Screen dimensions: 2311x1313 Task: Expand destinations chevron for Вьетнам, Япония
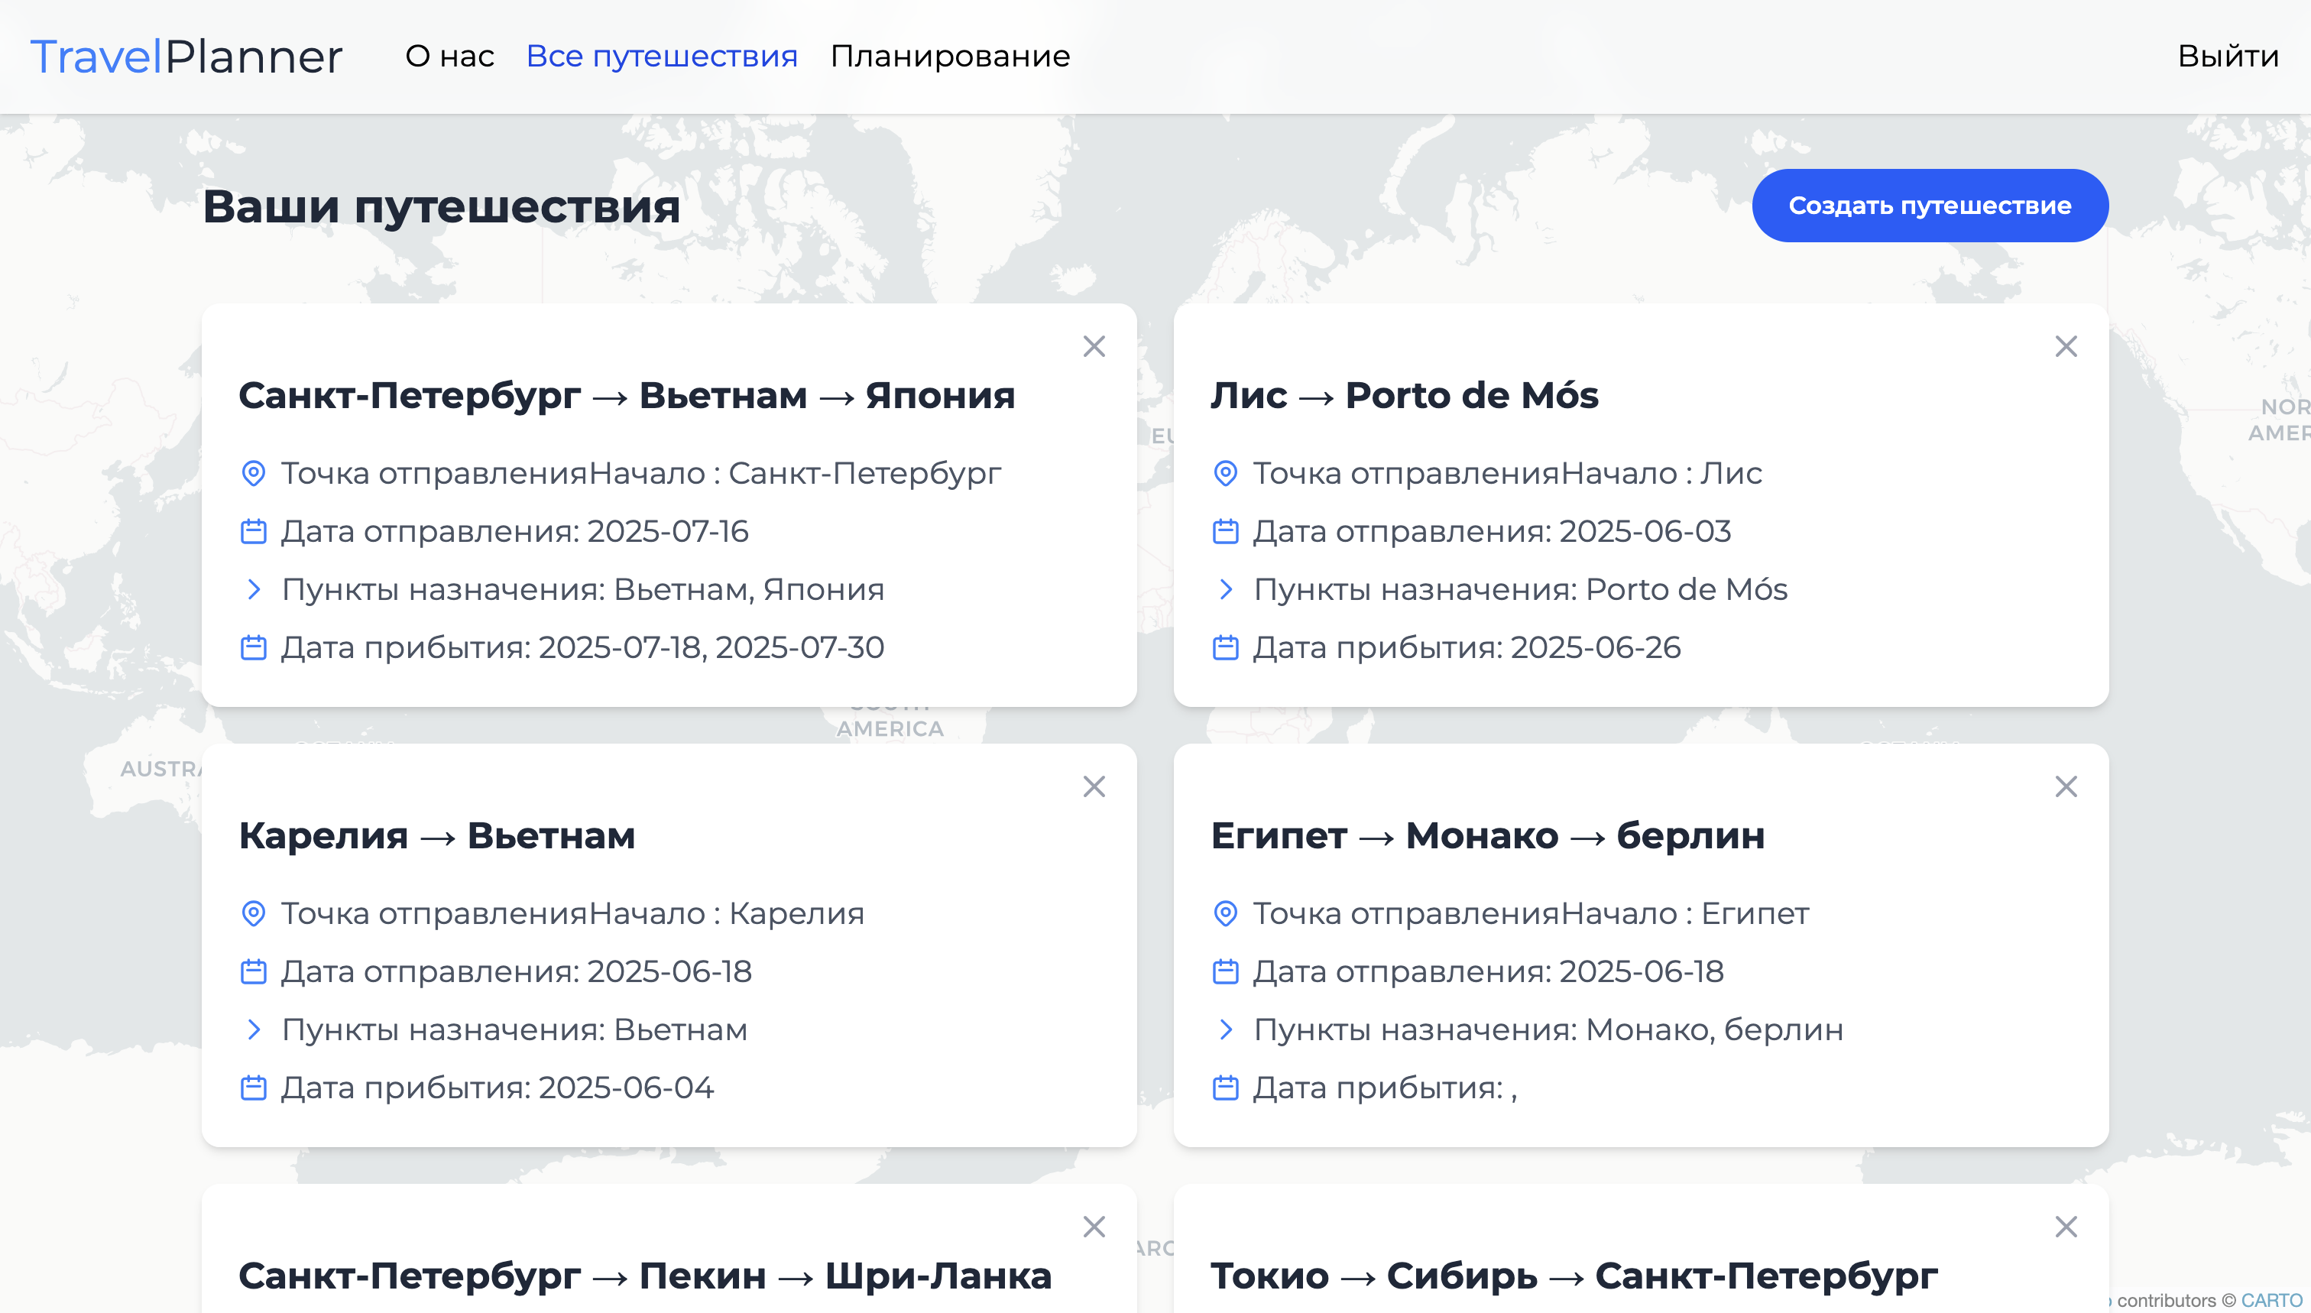[x=254, y=590]
